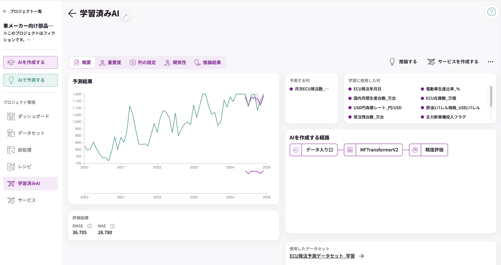Click the サービスを作成する button label

coord(458,62)
